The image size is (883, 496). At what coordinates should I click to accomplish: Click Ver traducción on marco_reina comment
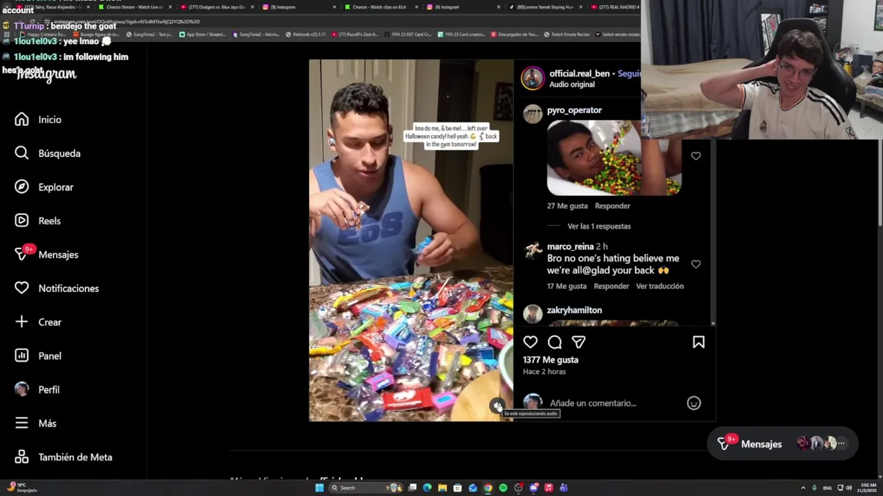[659, 286]
